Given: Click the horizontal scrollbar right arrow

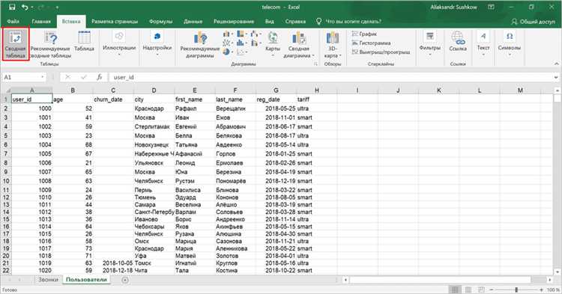Looking at the screenshot, I should pos(550,280).
